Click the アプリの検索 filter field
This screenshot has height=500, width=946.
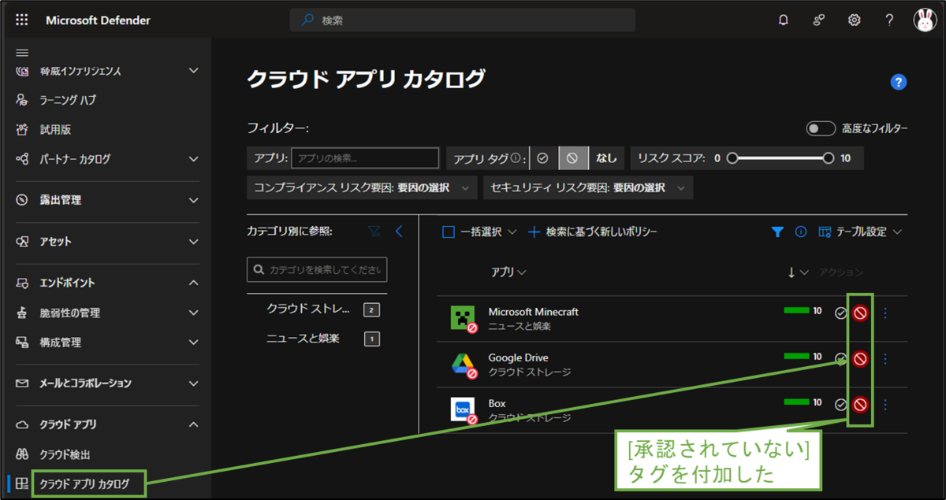[x=365, y=158]
